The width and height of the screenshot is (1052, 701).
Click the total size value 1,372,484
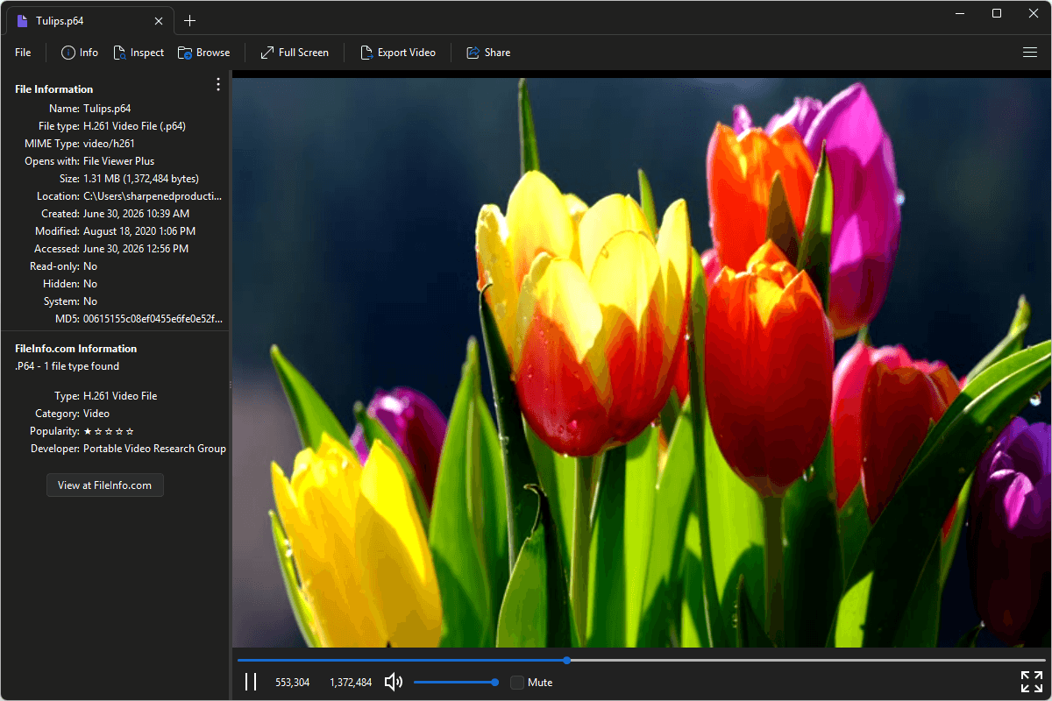(351, 683)
